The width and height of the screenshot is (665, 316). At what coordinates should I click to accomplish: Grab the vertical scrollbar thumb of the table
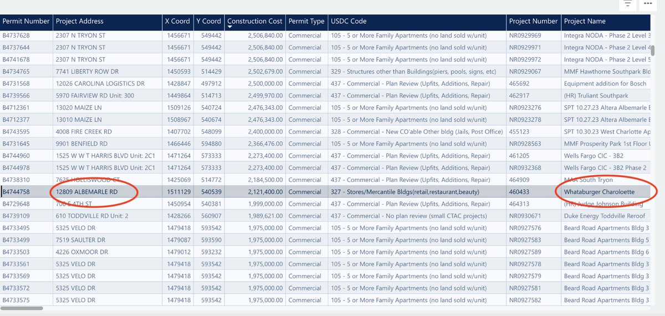point(653,50)
